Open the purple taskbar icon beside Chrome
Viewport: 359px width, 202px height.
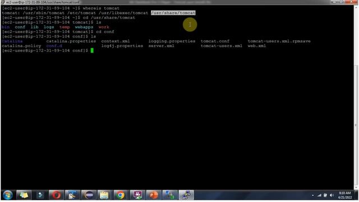[x=137, y=195]
